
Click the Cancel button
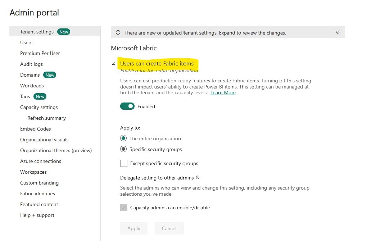169,228
